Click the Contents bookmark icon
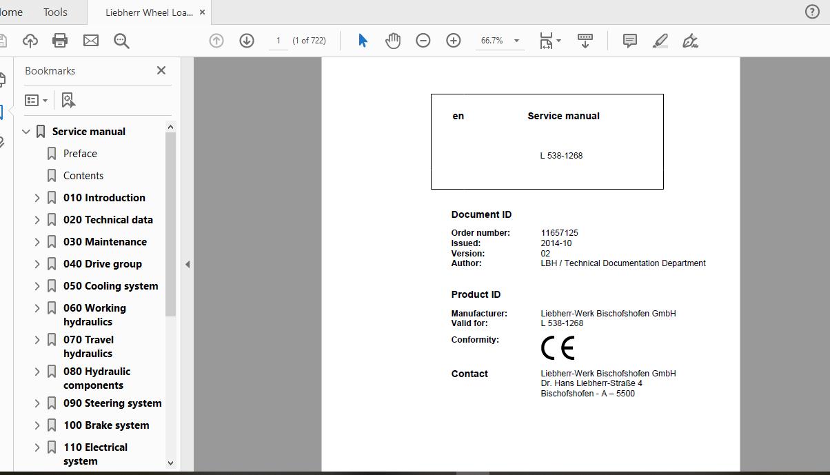This screenshot has height=475, width=830. click(52, 175)
